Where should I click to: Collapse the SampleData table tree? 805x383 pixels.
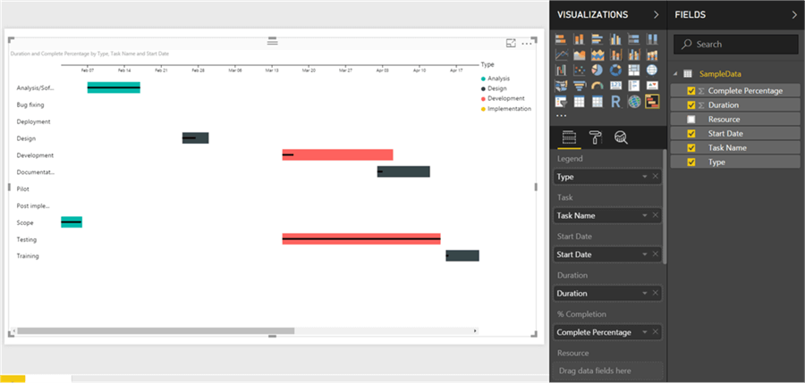click(675, 74)
